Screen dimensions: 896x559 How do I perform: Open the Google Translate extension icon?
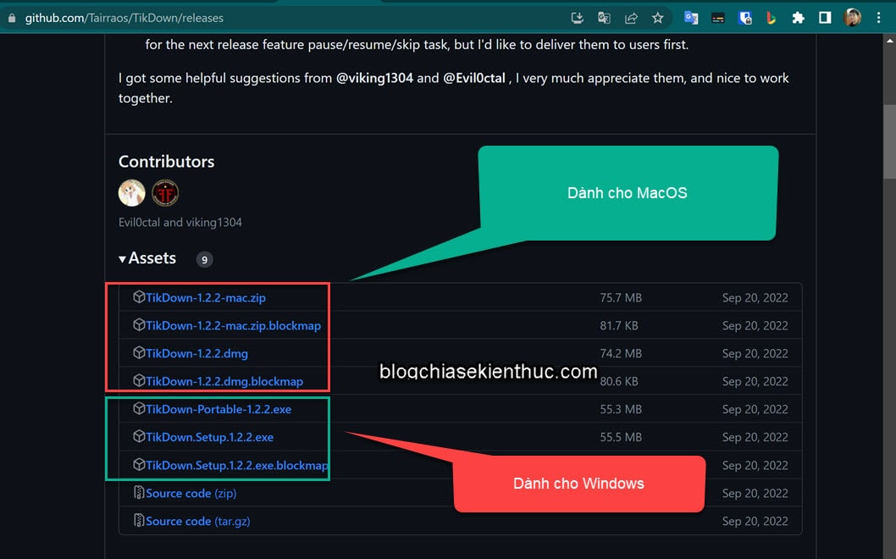tap(691, 19)
